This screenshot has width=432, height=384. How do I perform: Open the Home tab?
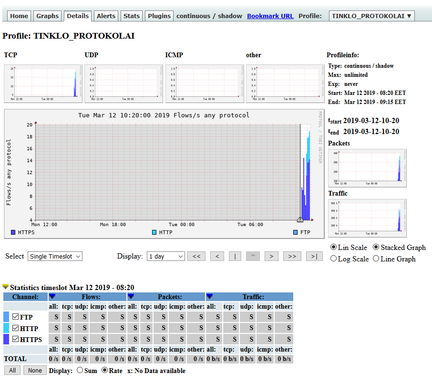click(19, 16)
